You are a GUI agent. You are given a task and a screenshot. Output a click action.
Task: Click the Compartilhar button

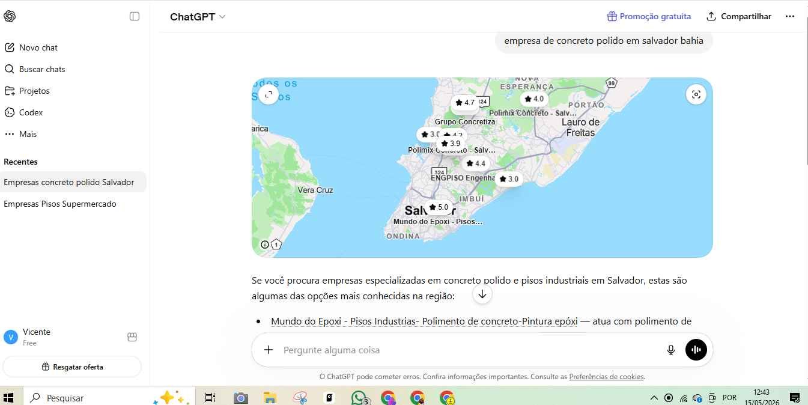pyautogui.click(x=738, y=16)
